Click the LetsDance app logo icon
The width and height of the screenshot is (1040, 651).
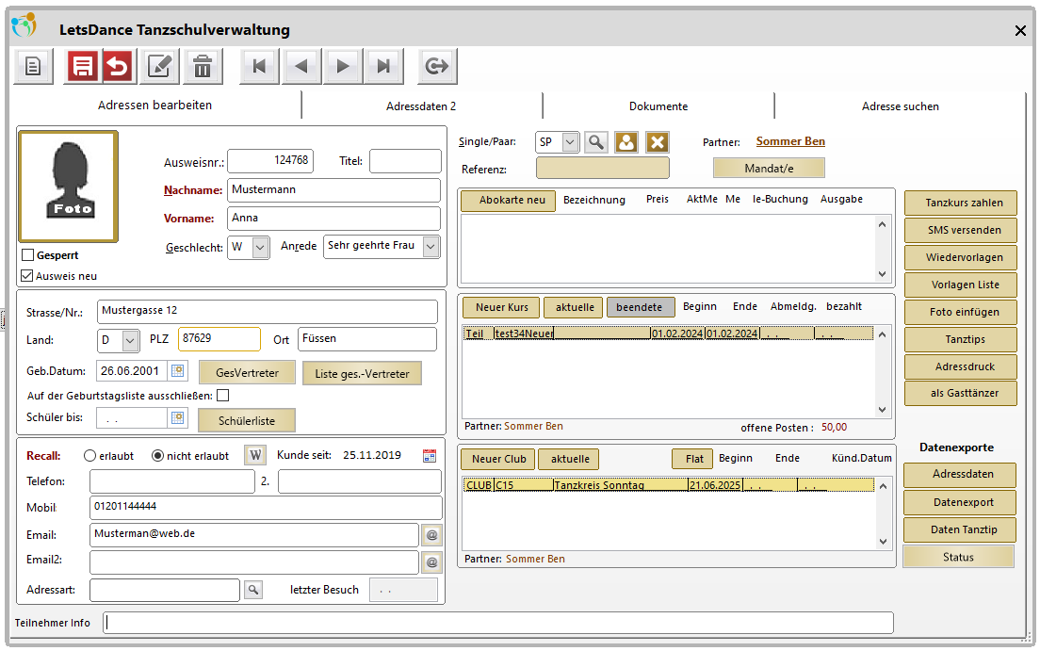pyautogui.click(x=24, y=26)
